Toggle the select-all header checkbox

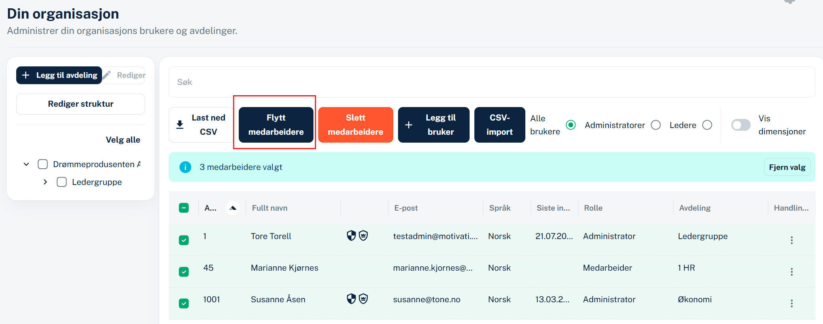(184, 208)
